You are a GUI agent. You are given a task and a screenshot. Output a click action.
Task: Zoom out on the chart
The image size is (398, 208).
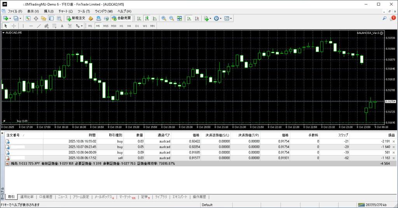(x=171, y=18)
